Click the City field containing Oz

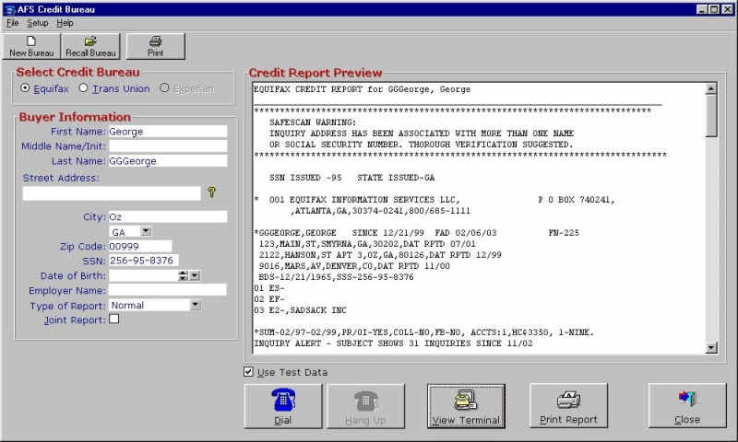pyautogui.click(x=168, y=216)
